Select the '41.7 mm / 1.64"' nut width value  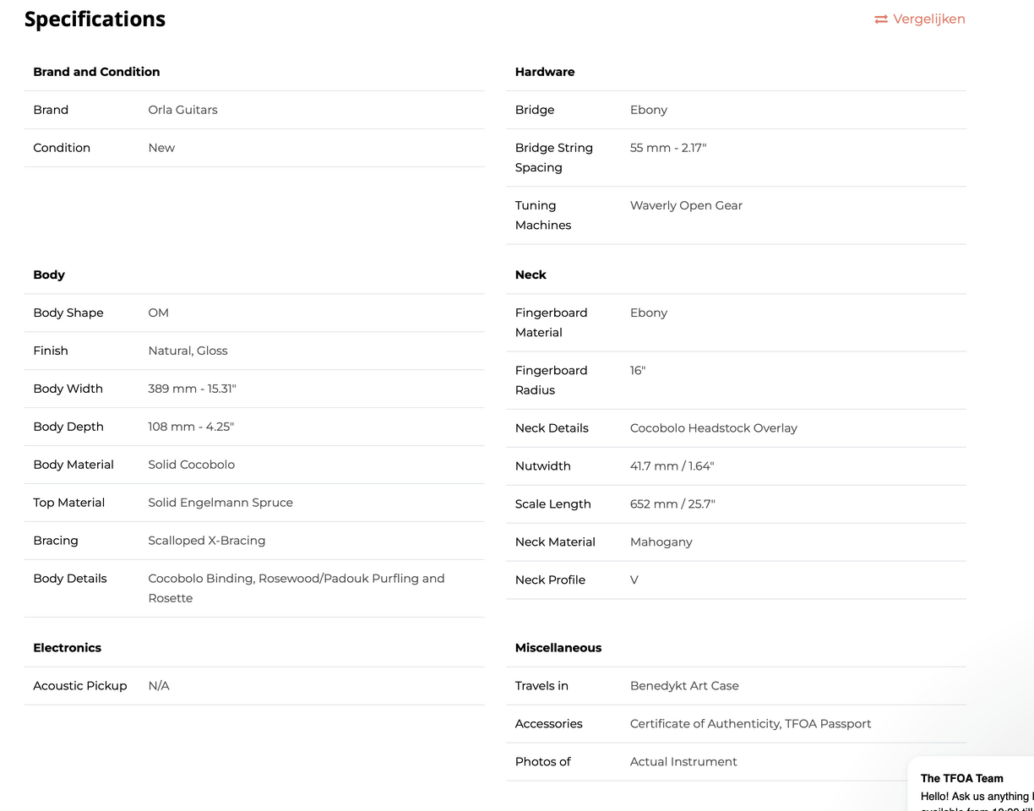(x=672, y=466)
